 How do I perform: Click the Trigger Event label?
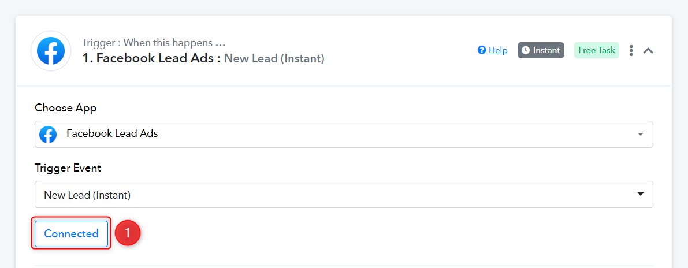pos(68,168)
